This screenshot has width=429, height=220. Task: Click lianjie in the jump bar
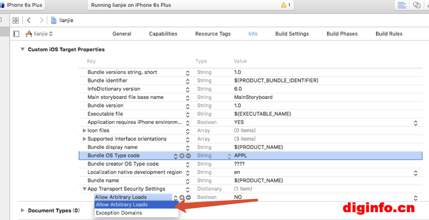tap(66, 20)
